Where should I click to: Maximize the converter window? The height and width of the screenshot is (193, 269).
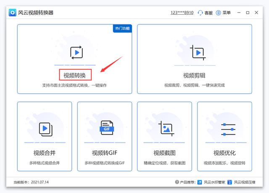(248, 13)
